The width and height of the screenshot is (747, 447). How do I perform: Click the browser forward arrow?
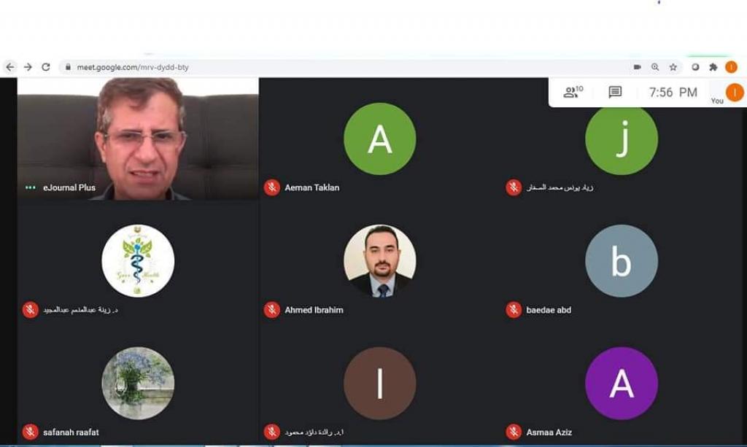28,67
